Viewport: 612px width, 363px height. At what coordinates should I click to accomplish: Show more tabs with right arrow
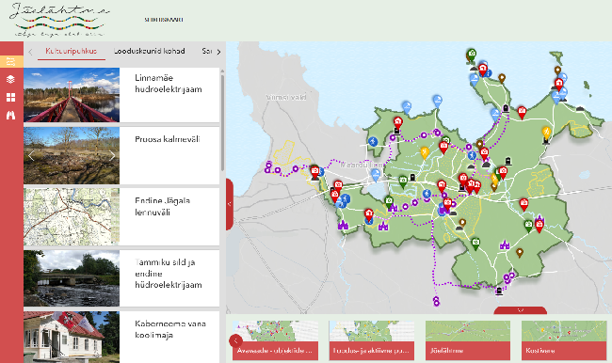pyautogui.click(x=218, y=52)
